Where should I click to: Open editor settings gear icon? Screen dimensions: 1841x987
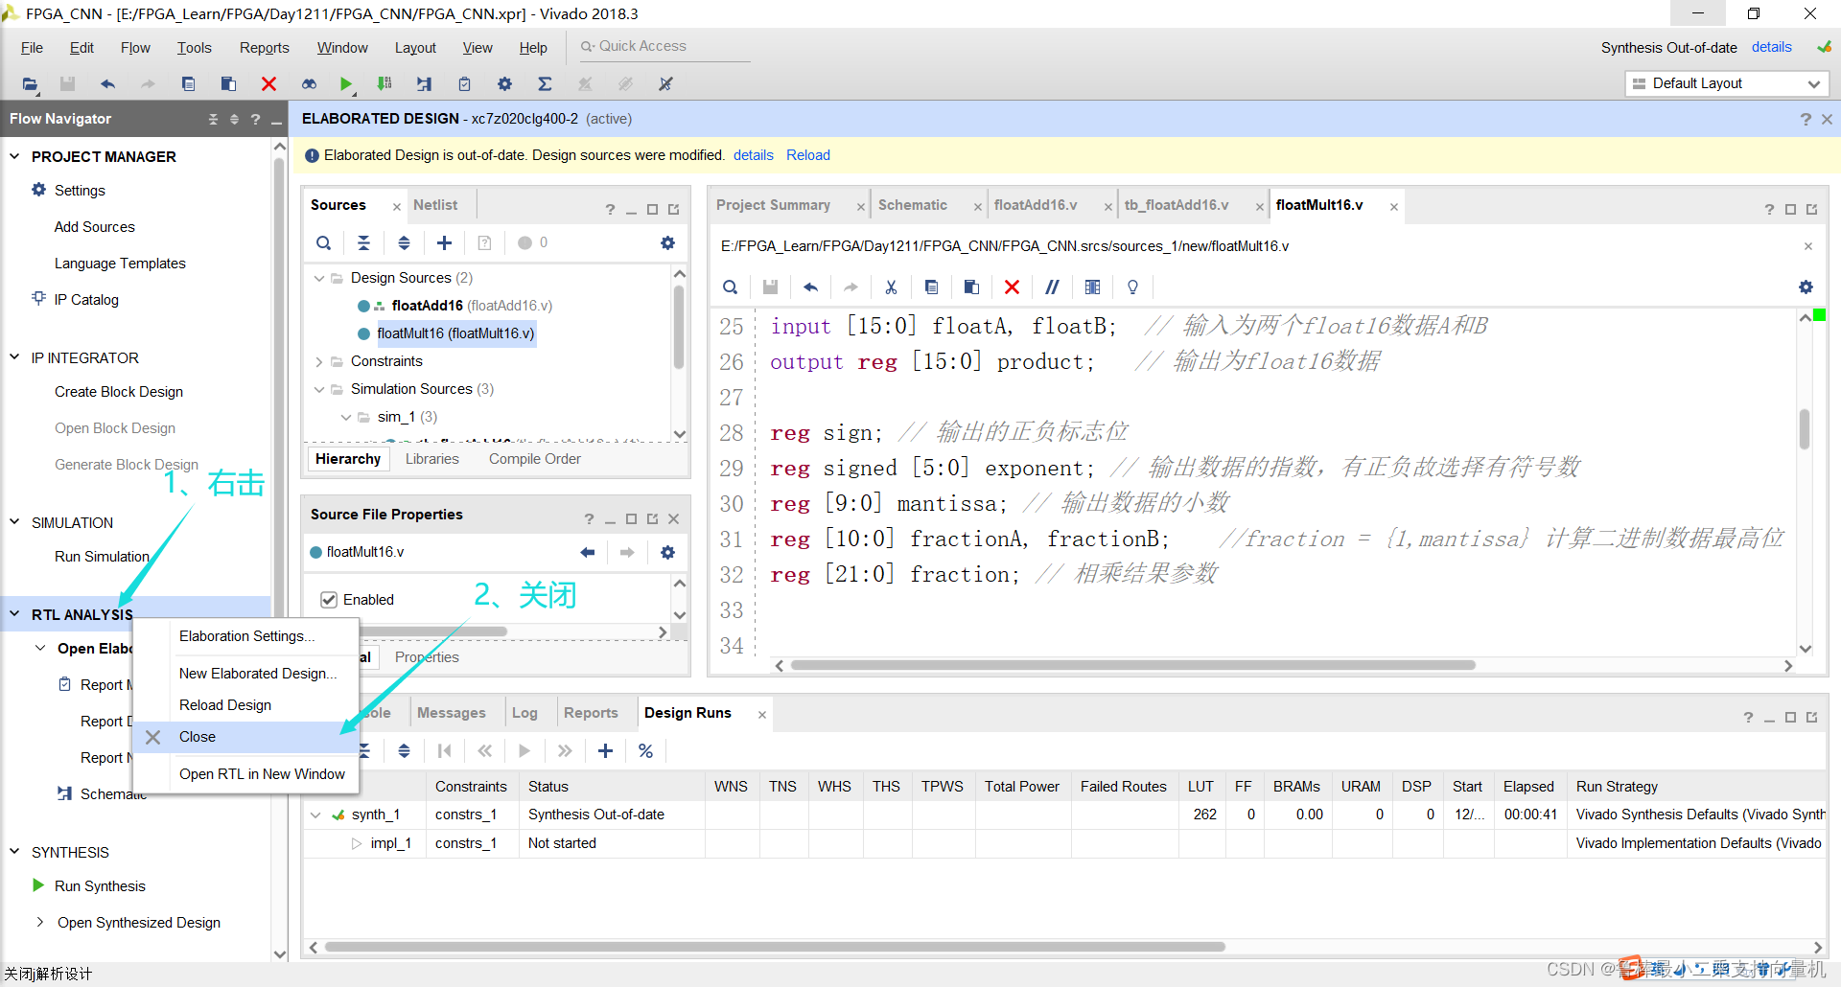click(x=1806, y=287)
